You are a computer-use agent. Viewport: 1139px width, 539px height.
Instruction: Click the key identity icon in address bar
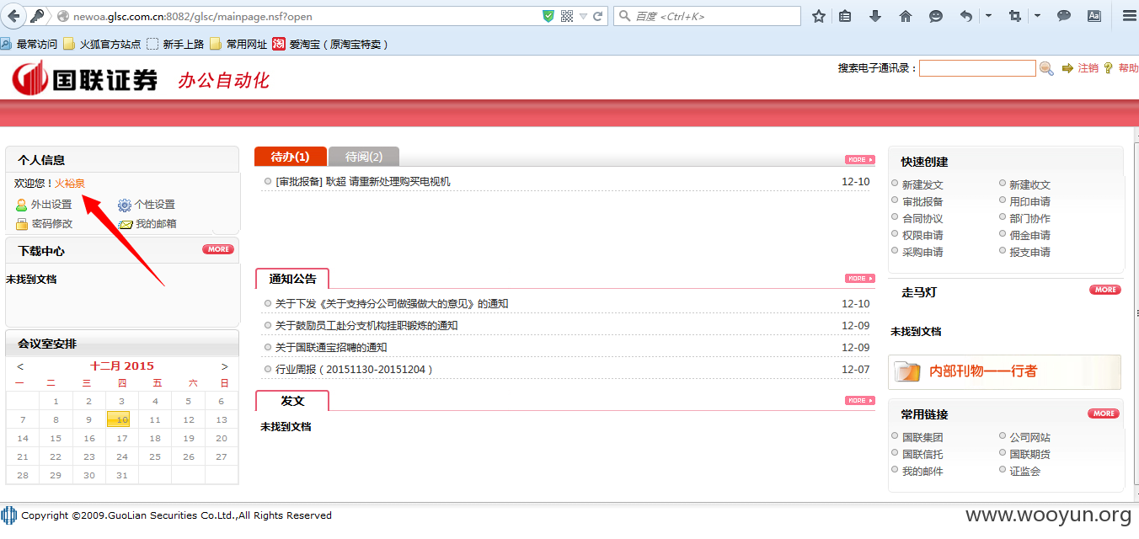coord(37,16)
